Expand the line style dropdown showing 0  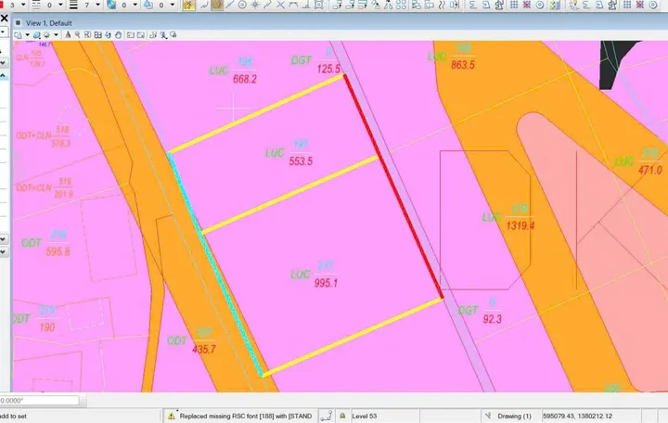(x=60, y=5)
